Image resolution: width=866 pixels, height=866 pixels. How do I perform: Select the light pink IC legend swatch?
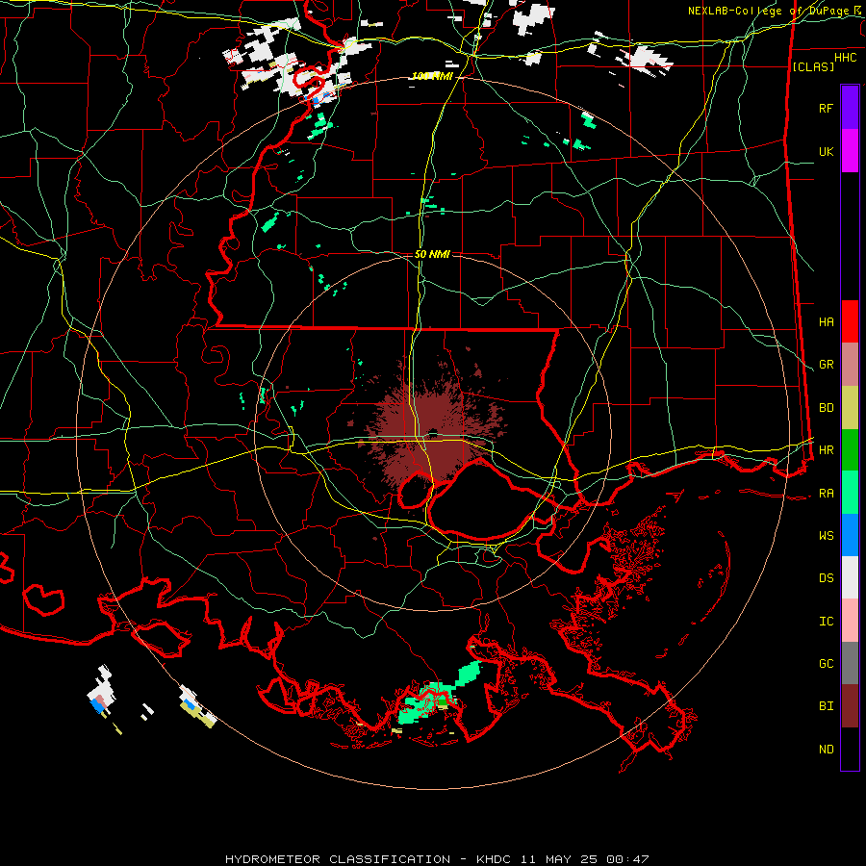tap(850, 621)
